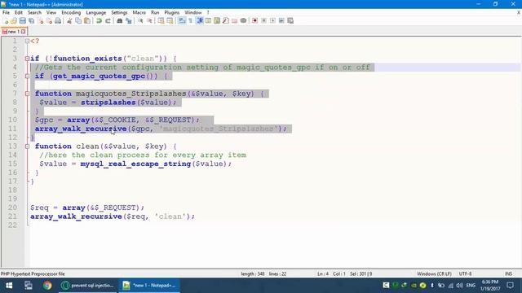
Task: Print the document with the Print icon
Action: pos(58,20)
